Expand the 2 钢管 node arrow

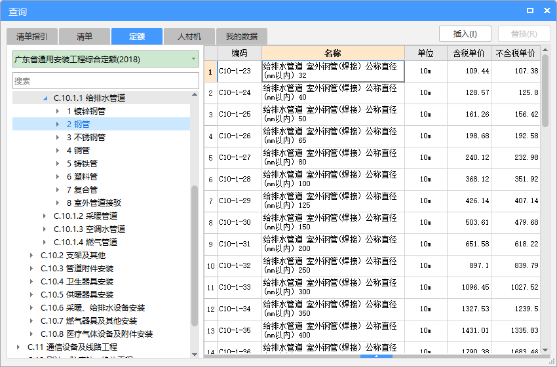(x=58, y=125)
